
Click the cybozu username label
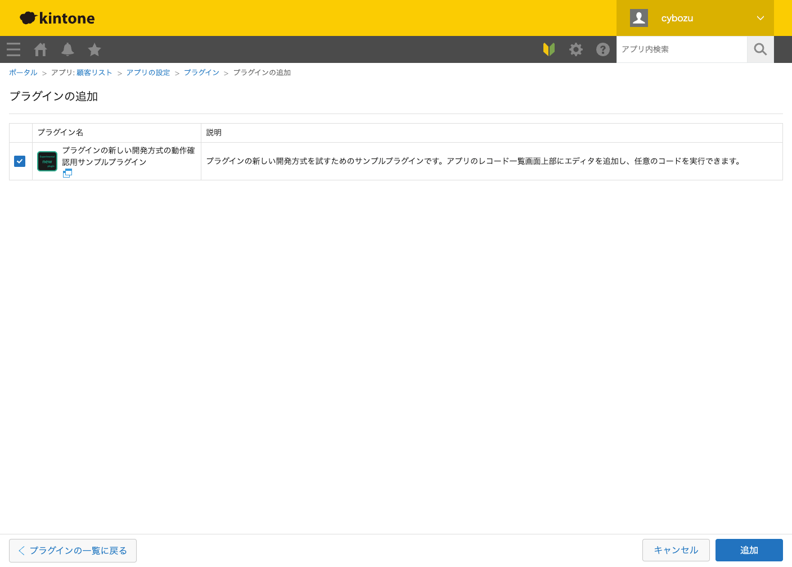pos(677,18)
